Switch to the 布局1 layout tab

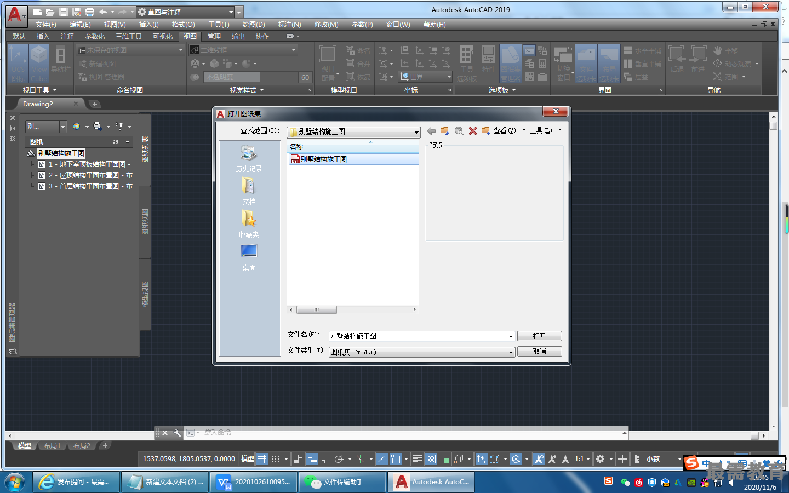(52, 446)
